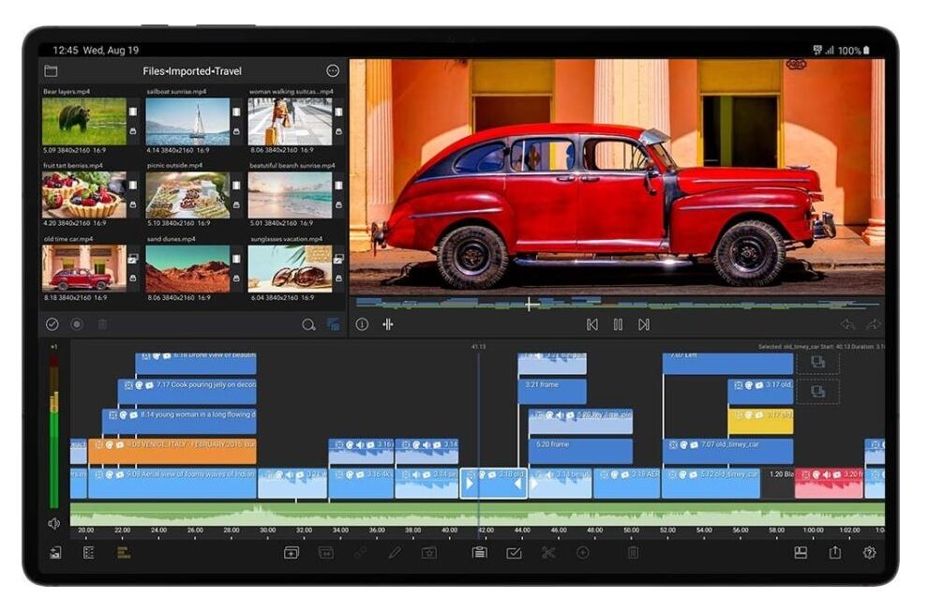This screenshot has height=614, width=928.
Task: Toggle snapping icon next to info button
Action: [x=388, y=324]
